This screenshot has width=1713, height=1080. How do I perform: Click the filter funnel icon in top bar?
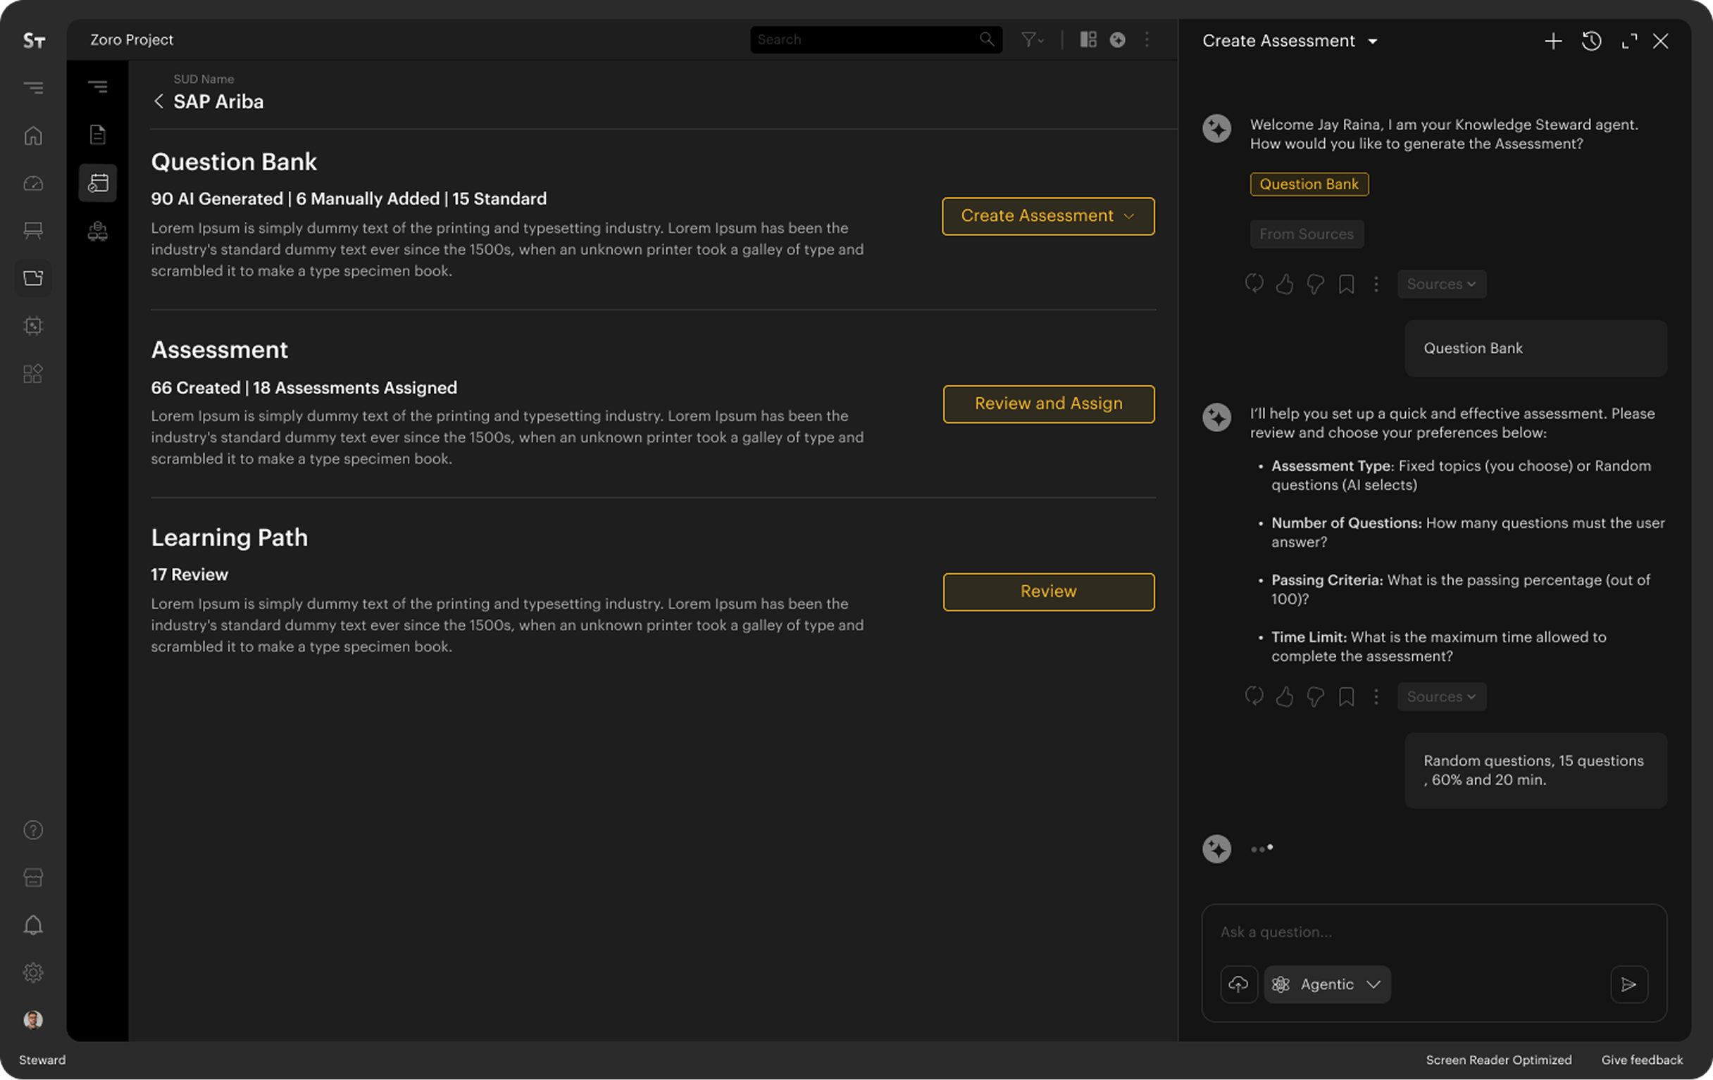coord(1032,40)
